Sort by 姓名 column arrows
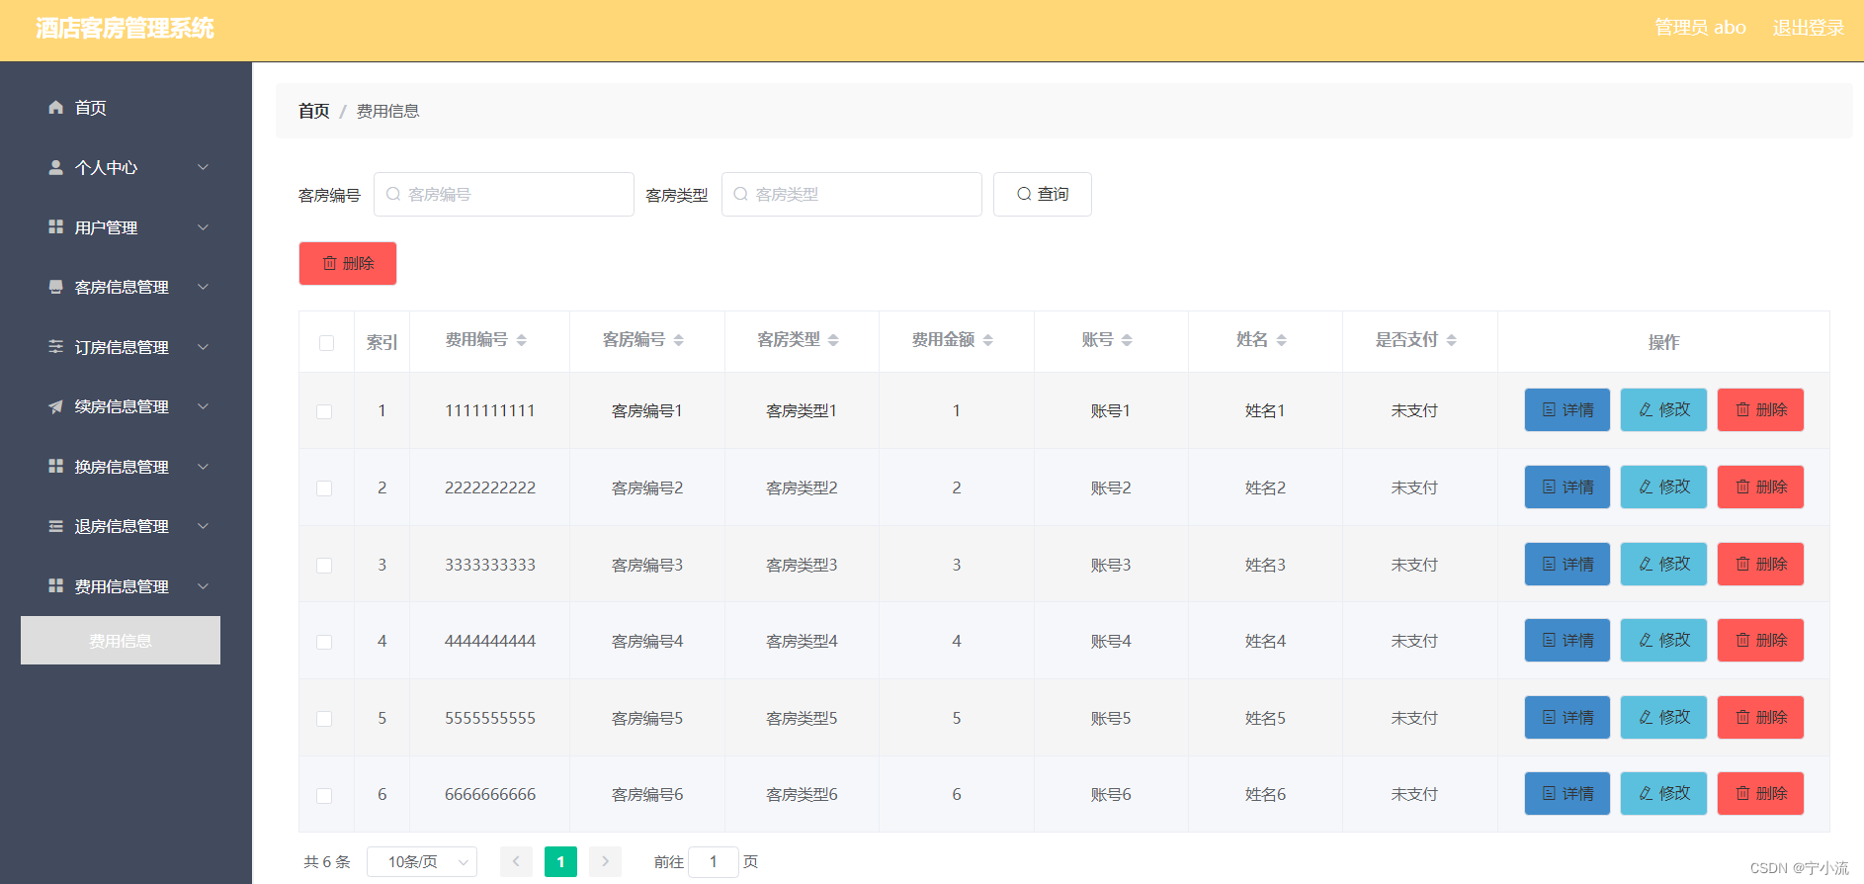This screenshot has height=884, width=1864. pyautogui.click(x=1282, y=340)
